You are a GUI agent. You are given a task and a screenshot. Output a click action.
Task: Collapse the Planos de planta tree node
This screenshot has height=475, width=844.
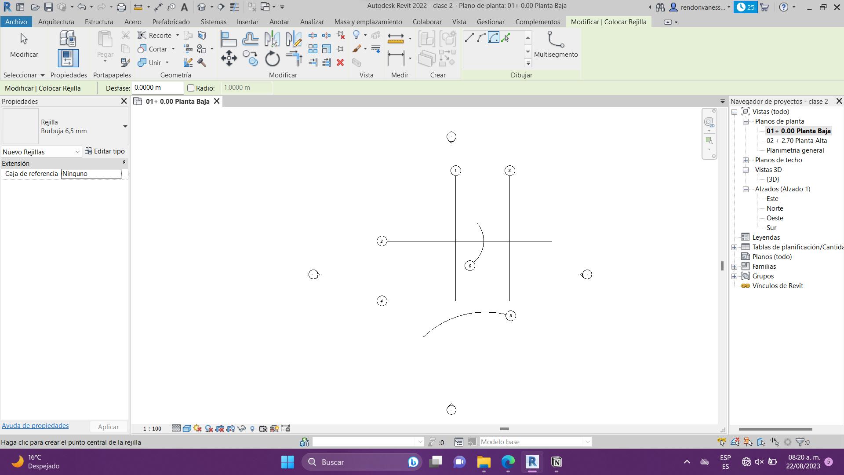(746, 121)
